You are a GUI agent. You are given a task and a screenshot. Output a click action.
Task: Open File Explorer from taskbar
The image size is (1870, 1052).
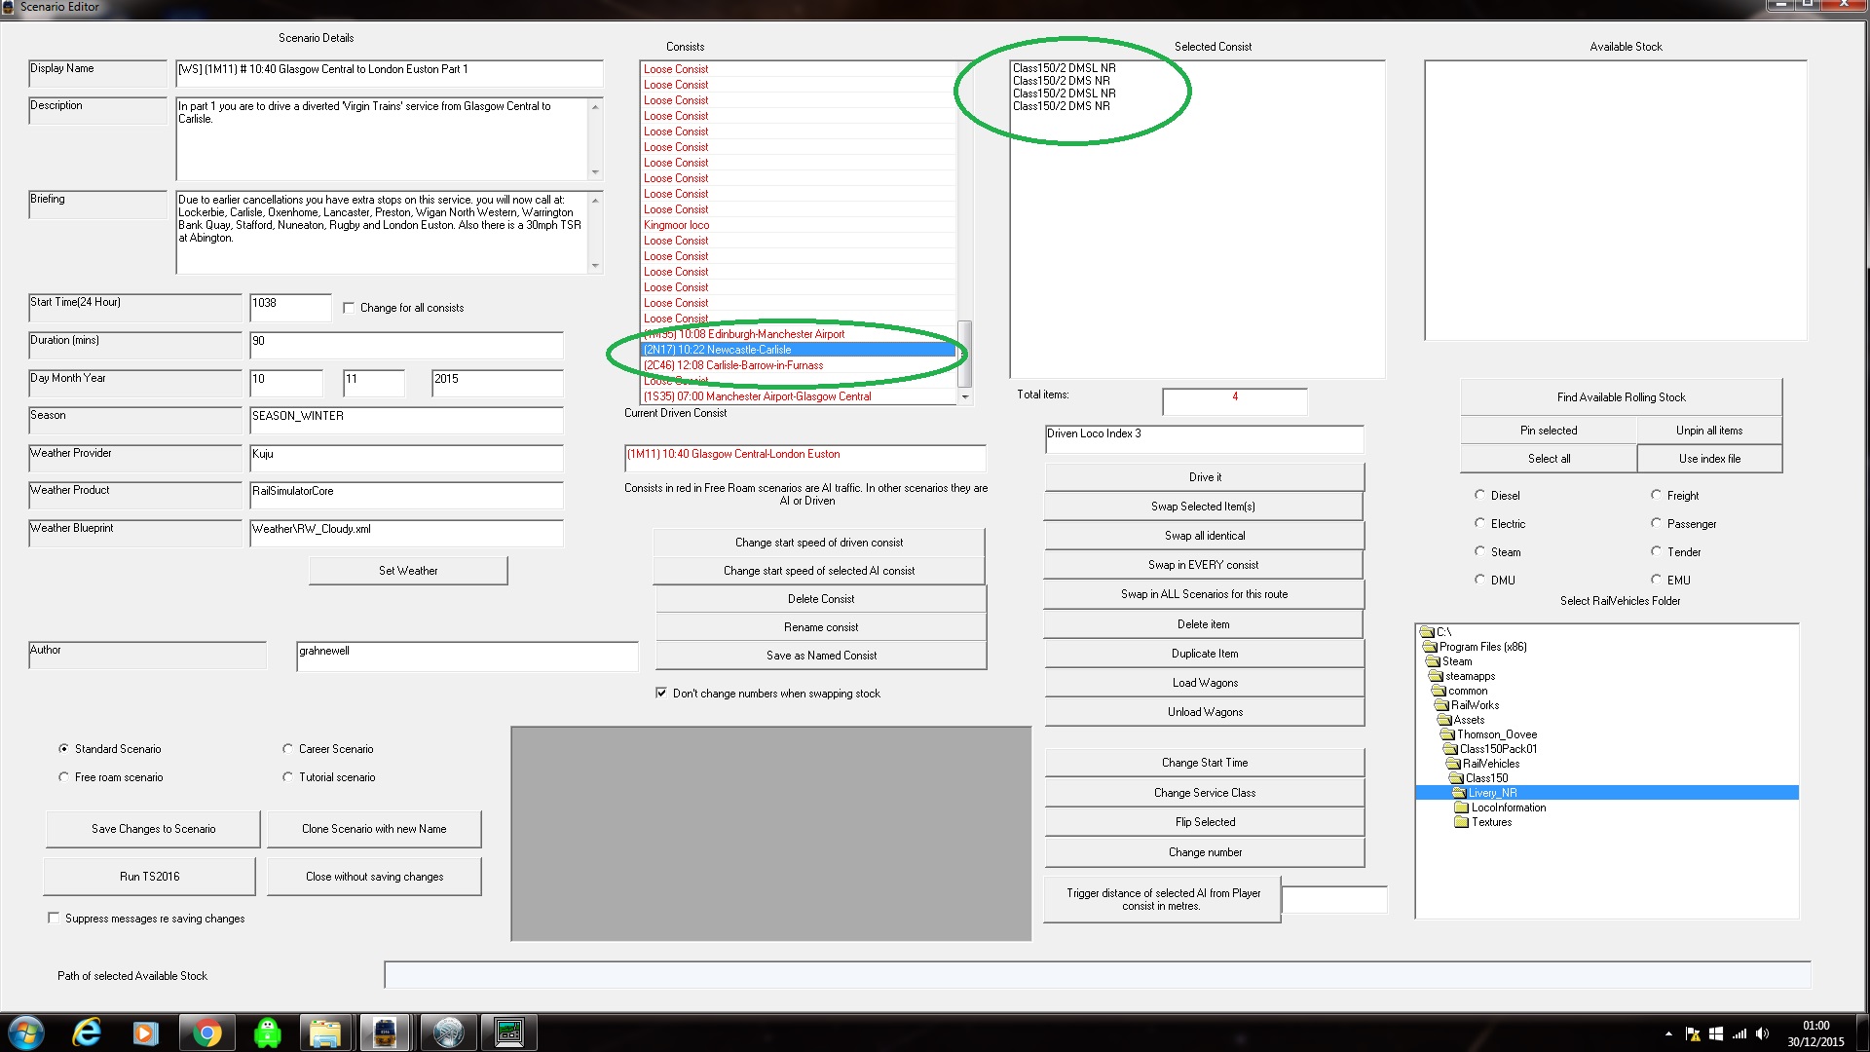[x=325, y=1033]
